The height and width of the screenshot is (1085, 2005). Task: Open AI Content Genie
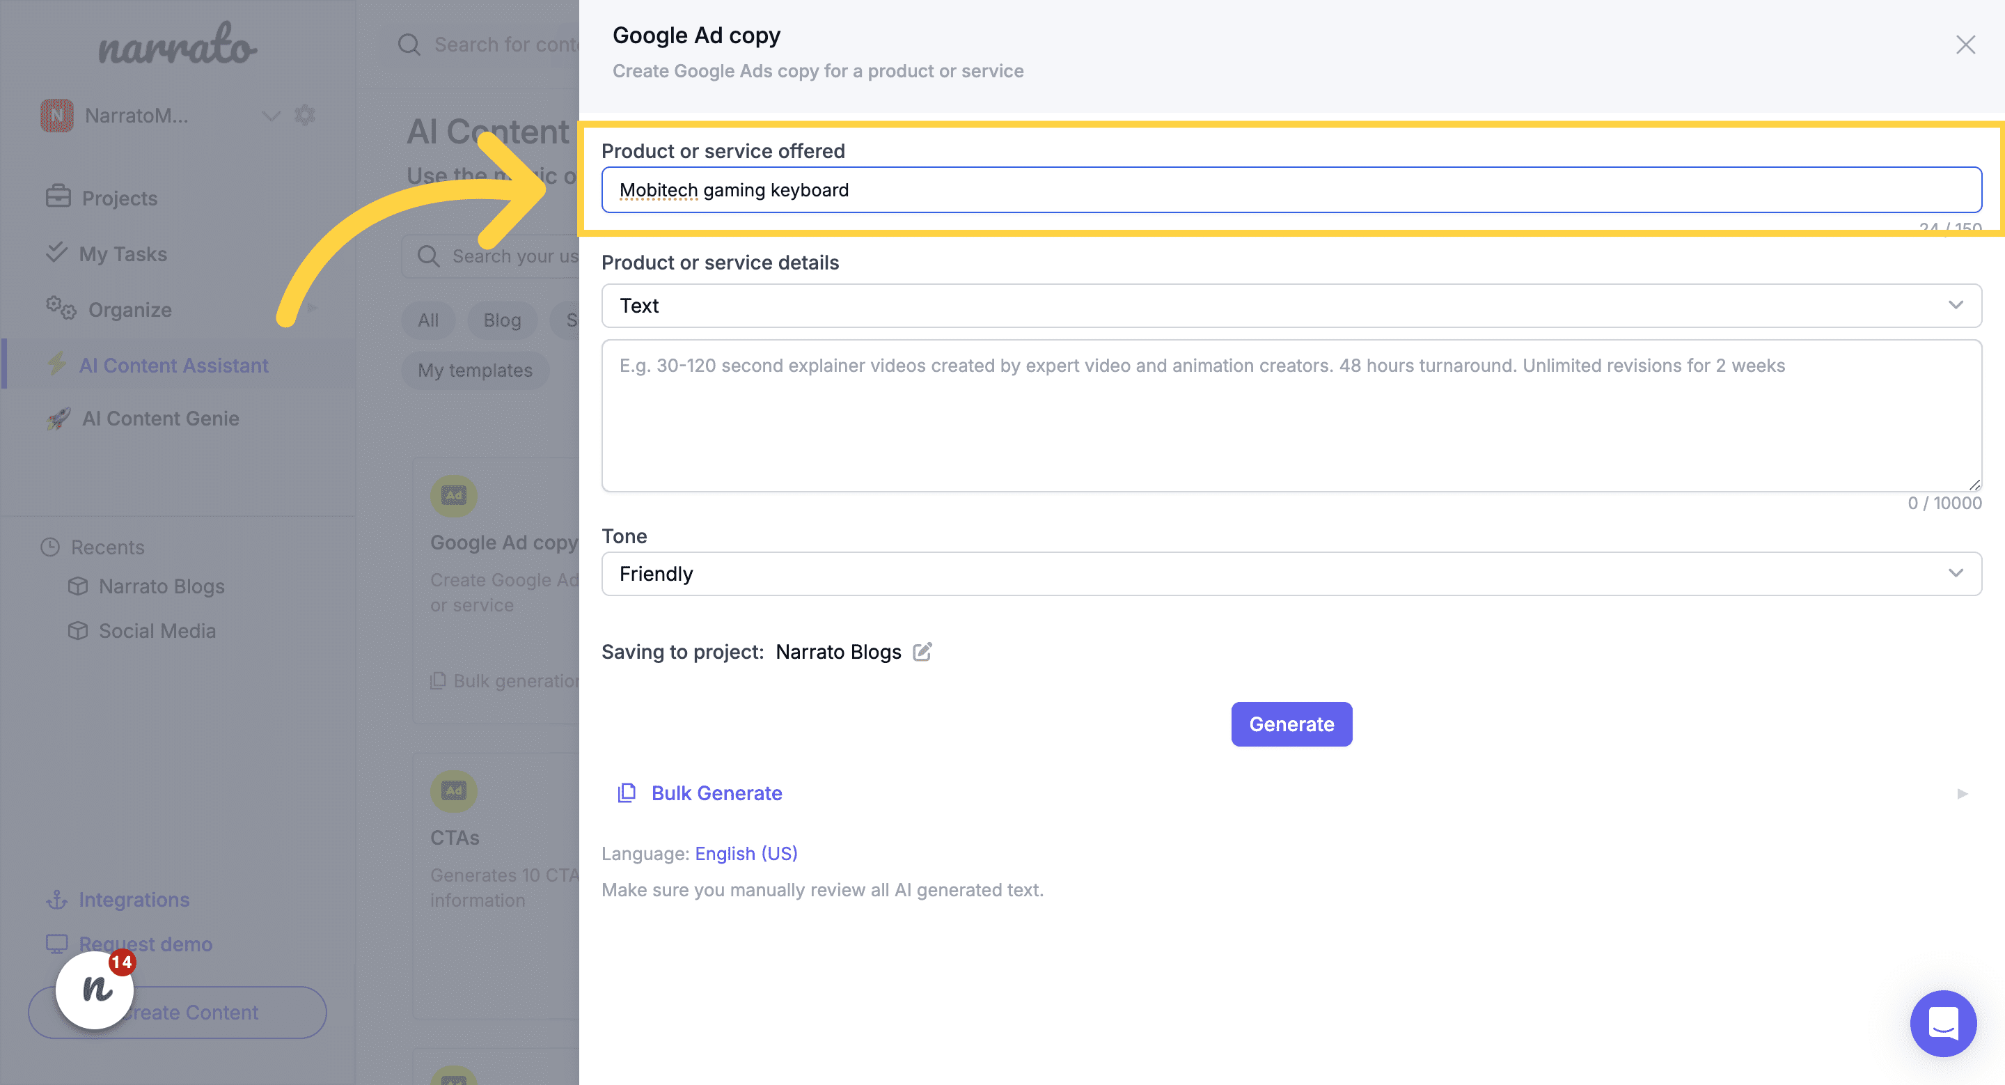coord(160,418)
